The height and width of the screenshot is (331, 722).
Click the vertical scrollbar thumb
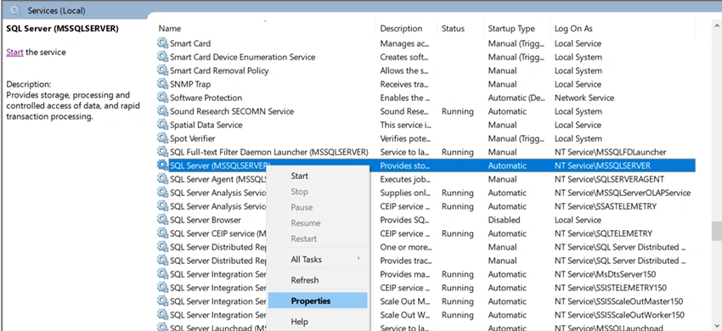[x=716, y=231]
